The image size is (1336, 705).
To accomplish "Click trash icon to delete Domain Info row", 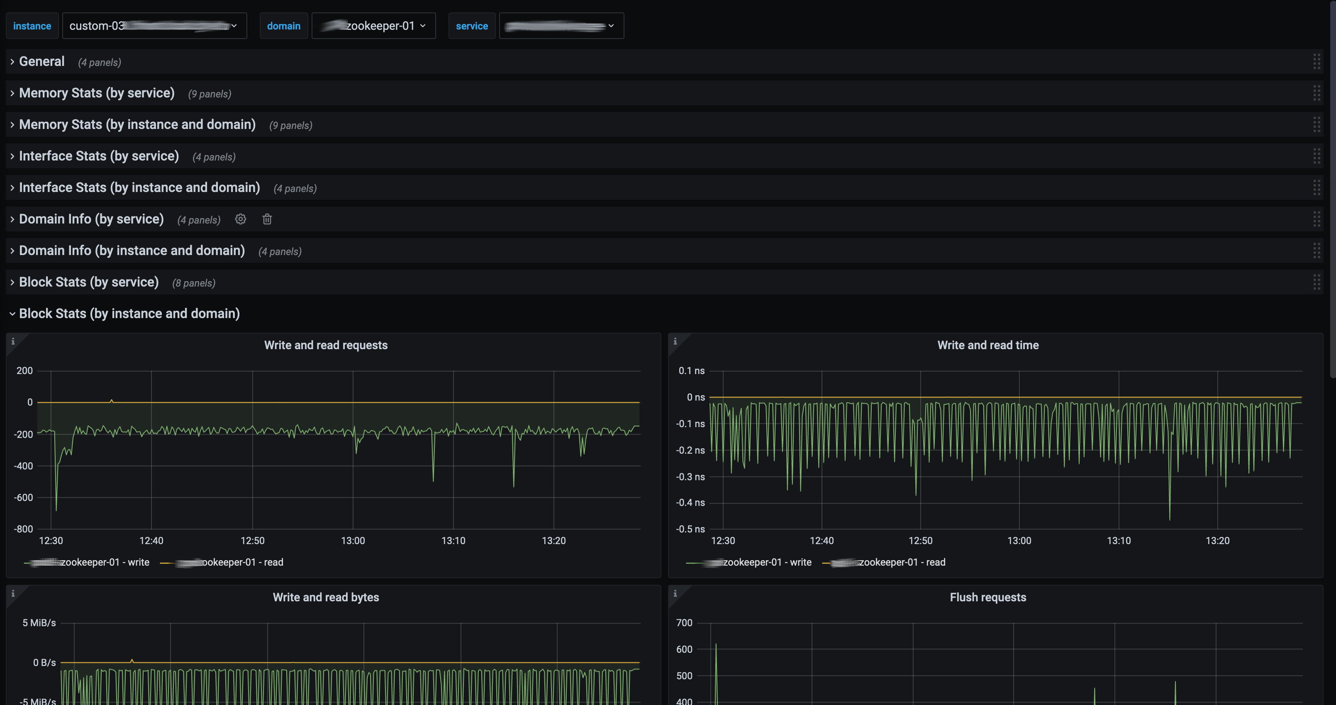I will click(x=267, y=219).
